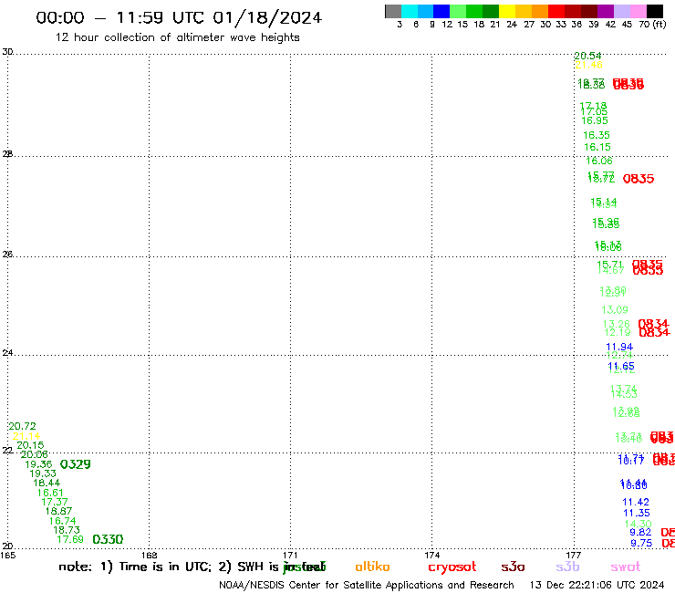
Task: Click the title "00:00 – 11:59 UTC 01/18/2024"
Action: [179, 17]
